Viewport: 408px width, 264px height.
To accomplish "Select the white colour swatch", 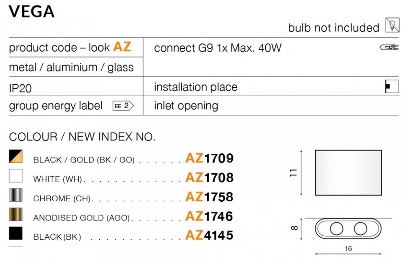I will [16, 176].
